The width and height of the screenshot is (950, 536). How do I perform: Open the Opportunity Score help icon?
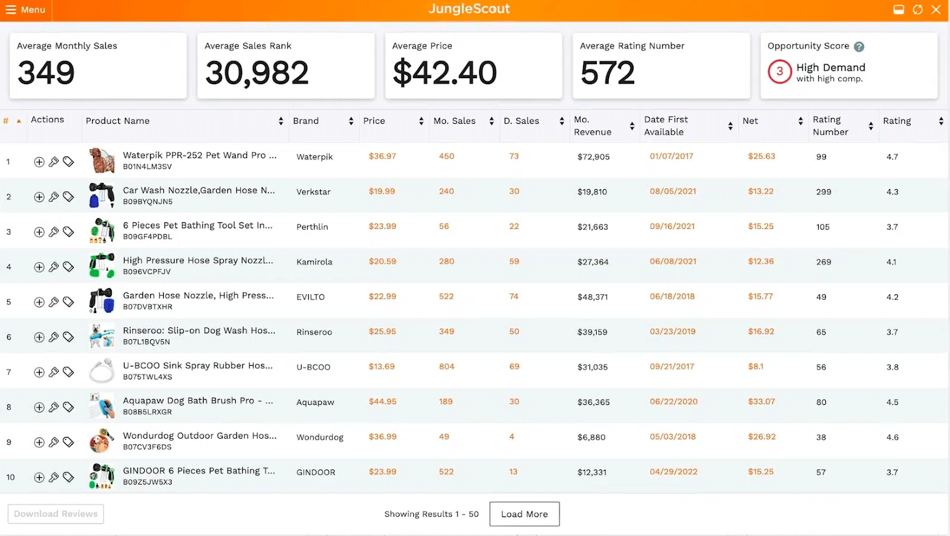click(859, 47)
